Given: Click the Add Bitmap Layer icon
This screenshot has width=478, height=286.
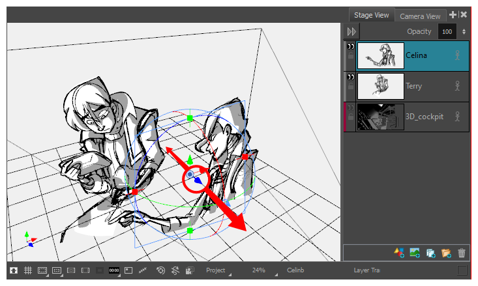Looking at the screenshot, I should coord(415,253).
